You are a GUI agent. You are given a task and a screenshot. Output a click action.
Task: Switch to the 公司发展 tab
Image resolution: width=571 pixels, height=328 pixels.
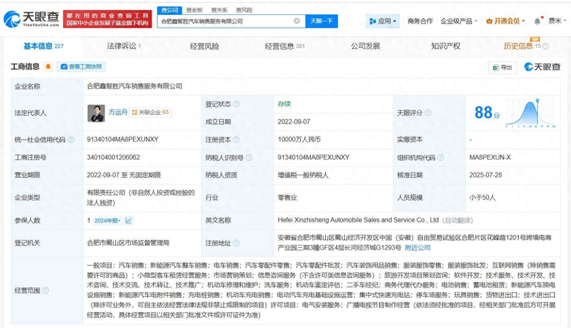(365, 46)
